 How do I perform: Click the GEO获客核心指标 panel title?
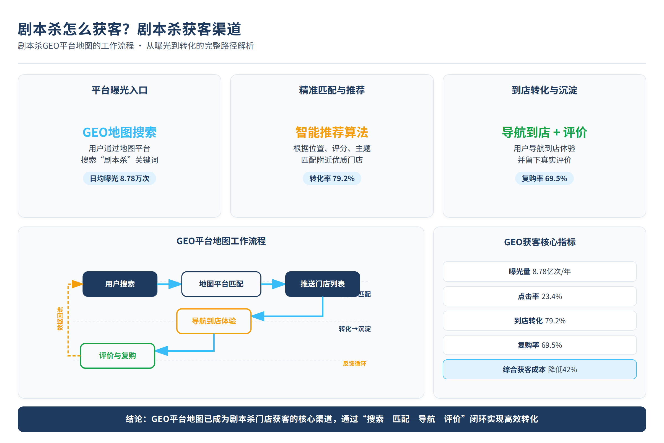pyautogui.click(x=540, y=242)
